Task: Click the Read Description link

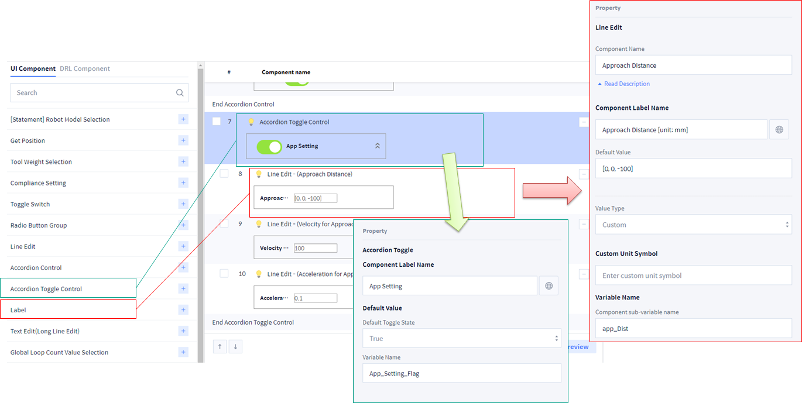Action: pyautogui.click(x=626, y=84)
